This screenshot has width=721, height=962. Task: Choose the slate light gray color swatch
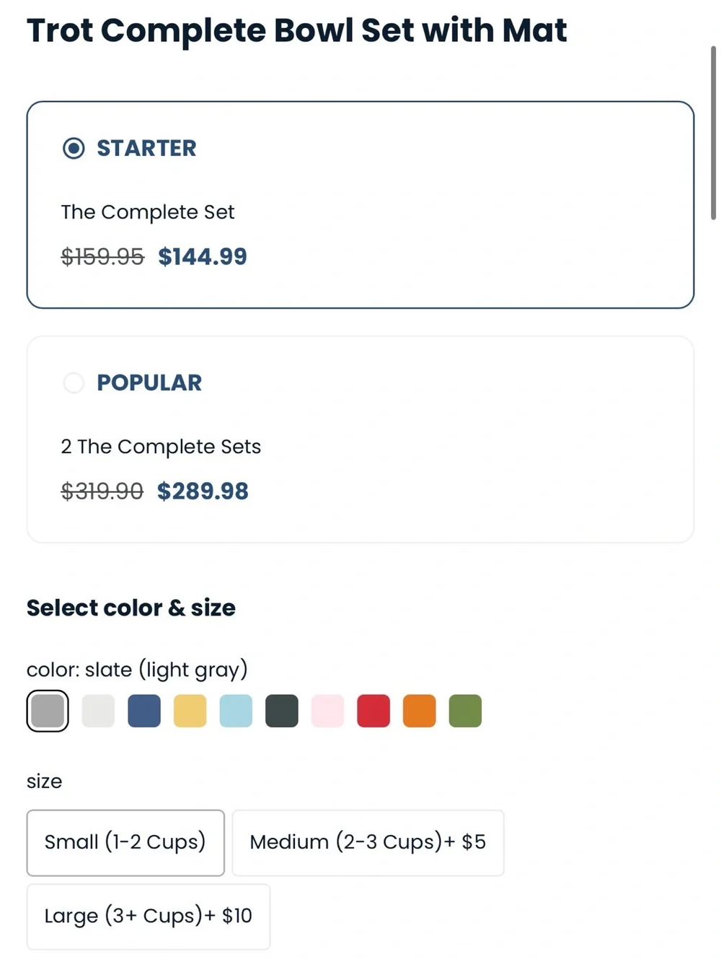(x=48, y=711)
